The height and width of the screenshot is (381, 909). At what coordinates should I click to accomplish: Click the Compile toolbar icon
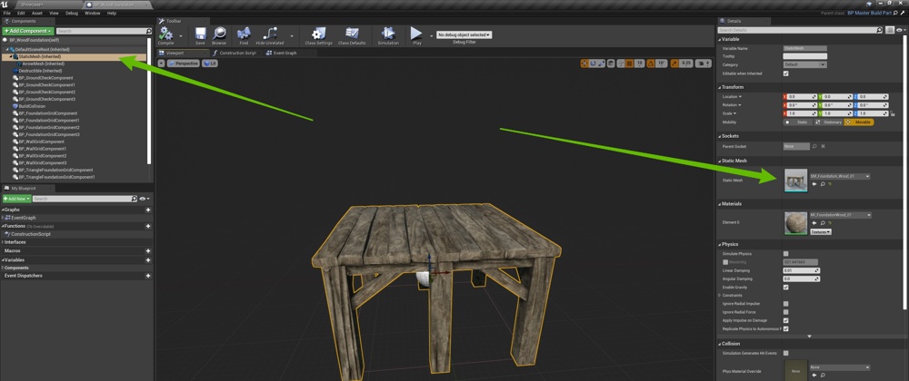(x=166, y=35)
